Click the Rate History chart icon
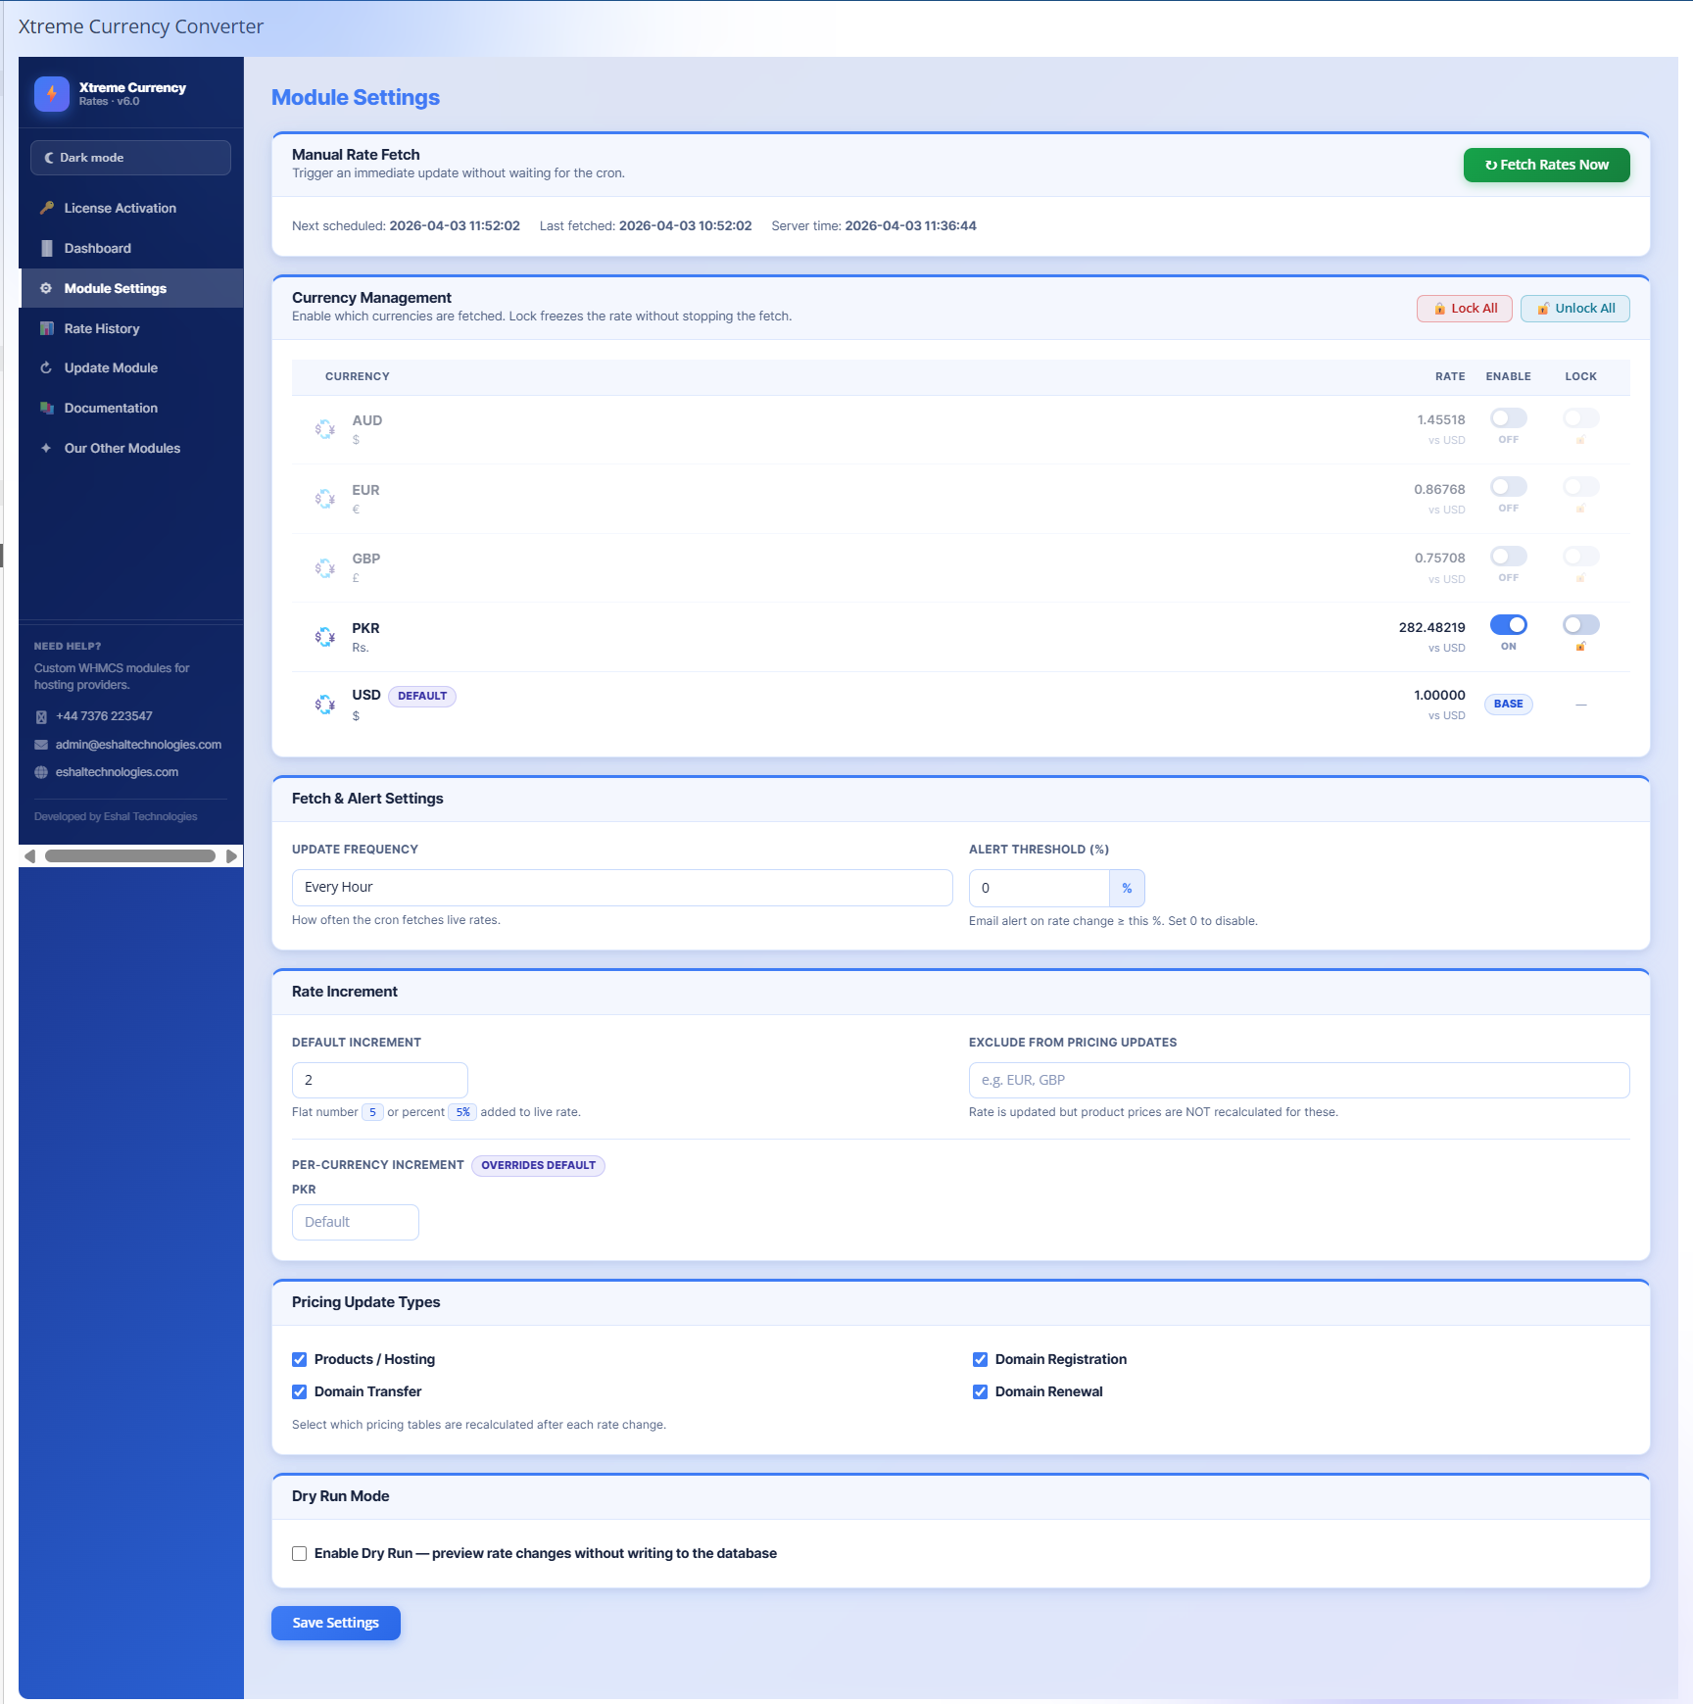Viewport: 1693px width, 1704px height. 46,328
